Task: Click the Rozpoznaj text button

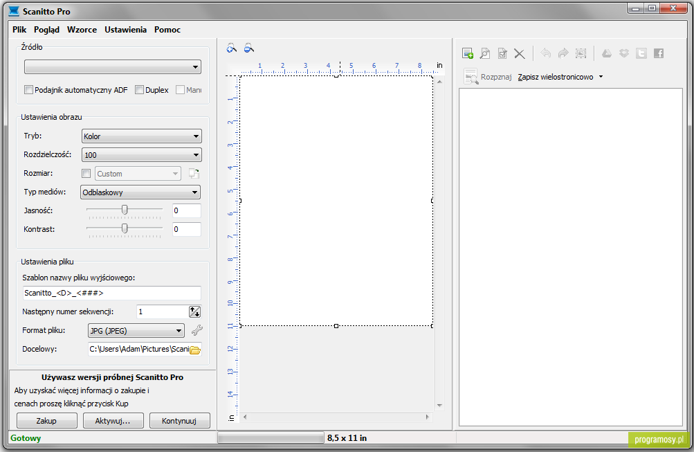Action: (x=496, y=77)
